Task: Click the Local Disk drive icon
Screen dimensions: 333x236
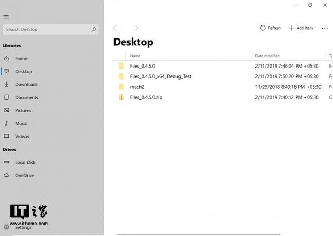Action: tap(7, 162)
